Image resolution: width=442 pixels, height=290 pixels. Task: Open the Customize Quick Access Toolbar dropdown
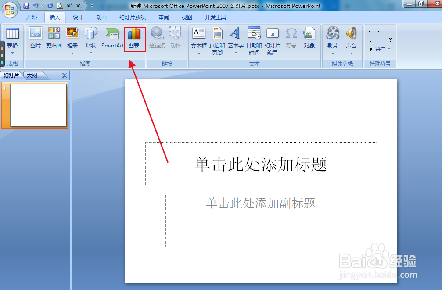pos(92,6)
